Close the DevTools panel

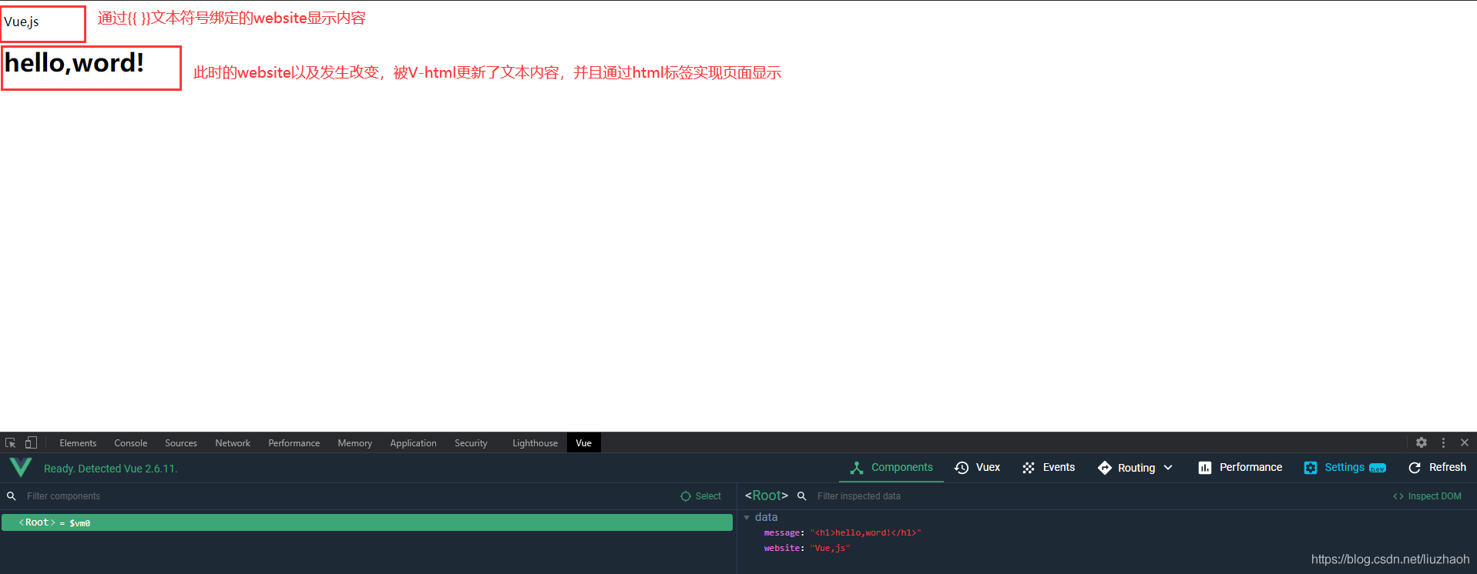1465,442
